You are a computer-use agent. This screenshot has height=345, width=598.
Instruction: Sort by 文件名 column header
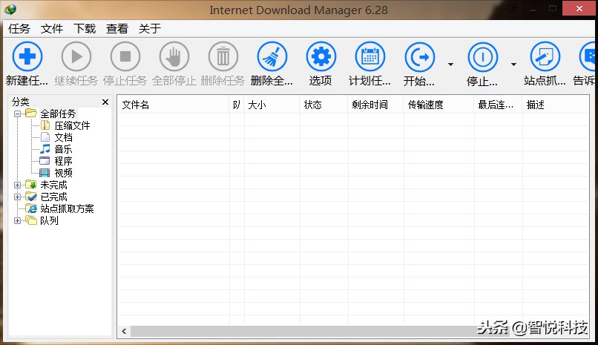[x=173, y=105]
